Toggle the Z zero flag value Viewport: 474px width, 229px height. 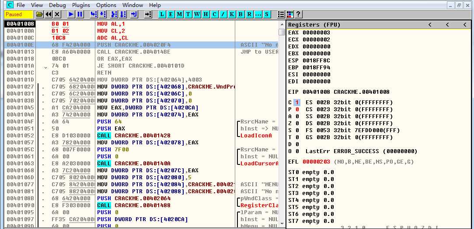[296, 123]
